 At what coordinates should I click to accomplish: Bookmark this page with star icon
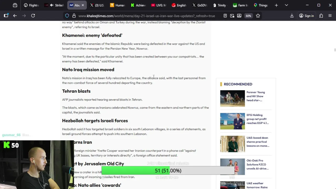point(258,16)
